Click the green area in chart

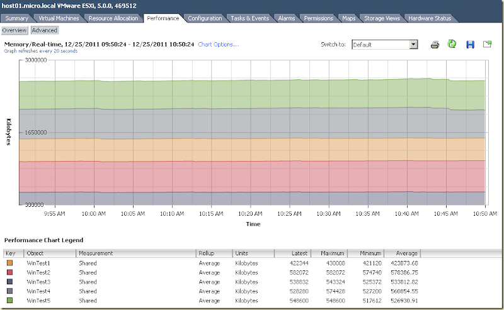point(252,95)
